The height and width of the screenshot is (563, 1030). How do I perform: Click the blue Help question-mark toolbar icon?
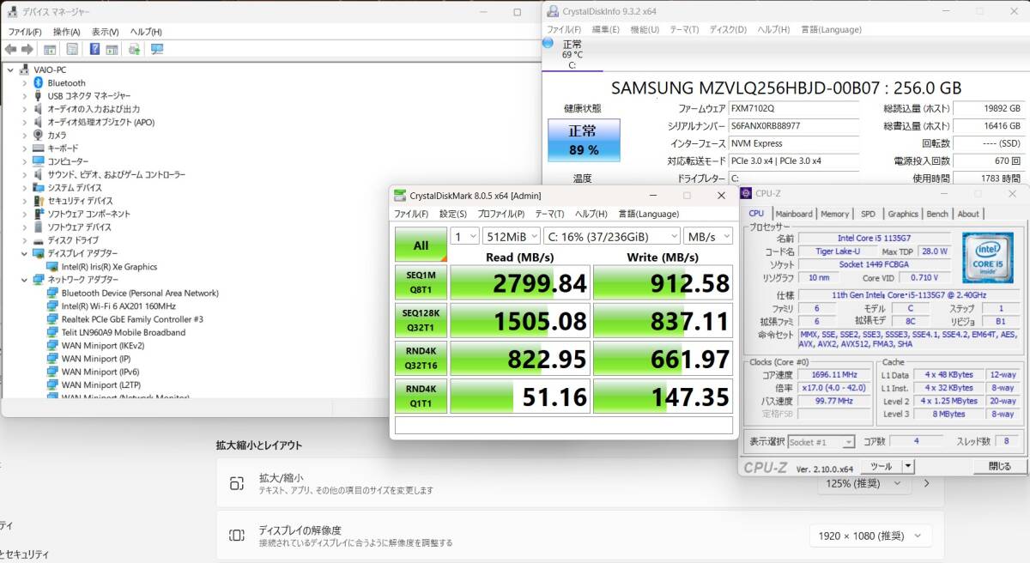[94, 49]
